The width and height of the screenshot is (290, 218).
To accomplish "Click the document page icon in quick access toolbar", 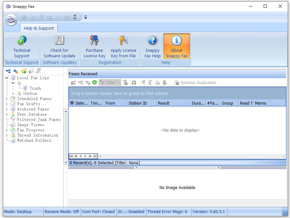I will 33,17.
